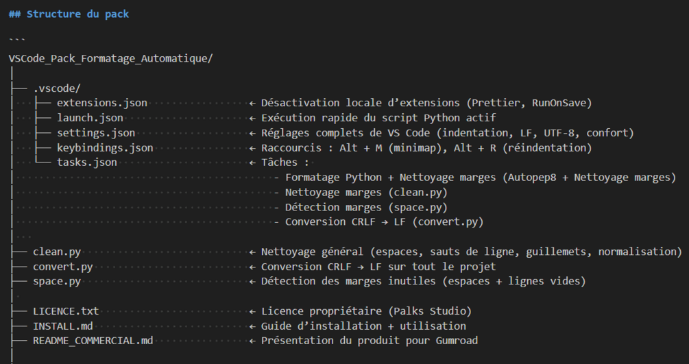
Task: Click "Licence propriétaire (Palks Studio)" description text
Action: [366, 311]
